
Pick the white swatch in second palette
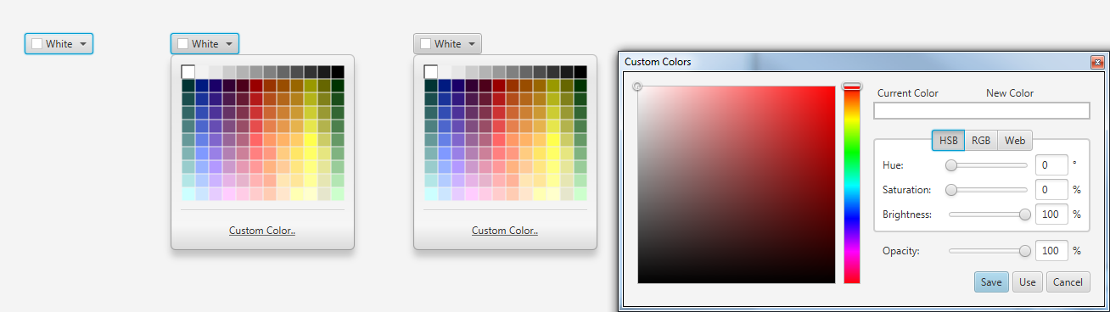click(188, 72)
